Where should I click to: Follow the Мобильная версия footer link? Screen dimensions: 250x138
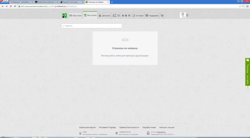tap(87, 127)
